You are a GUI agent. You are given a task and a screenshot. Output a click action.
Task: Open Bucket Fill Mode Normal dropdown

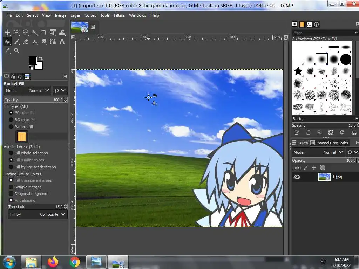[x=27, y=91]
